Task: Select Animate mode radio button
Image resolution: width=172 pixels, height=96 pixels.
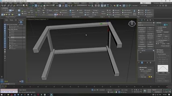Action: [147, 69]
